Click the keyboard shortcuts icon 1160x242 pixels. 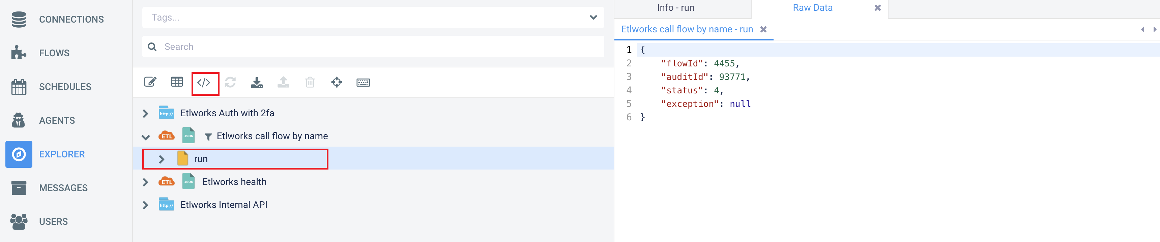[x=364, y=82]
